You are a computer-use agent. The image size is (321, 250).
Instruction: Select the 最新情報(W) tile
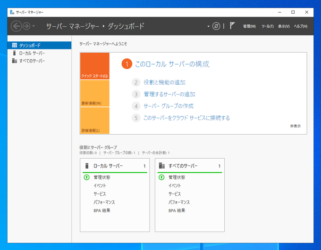95,93
